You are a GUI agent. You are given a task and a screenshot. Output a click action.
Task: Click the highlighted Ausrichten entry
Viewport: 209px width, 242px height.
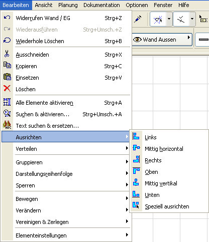coord(66,137)
